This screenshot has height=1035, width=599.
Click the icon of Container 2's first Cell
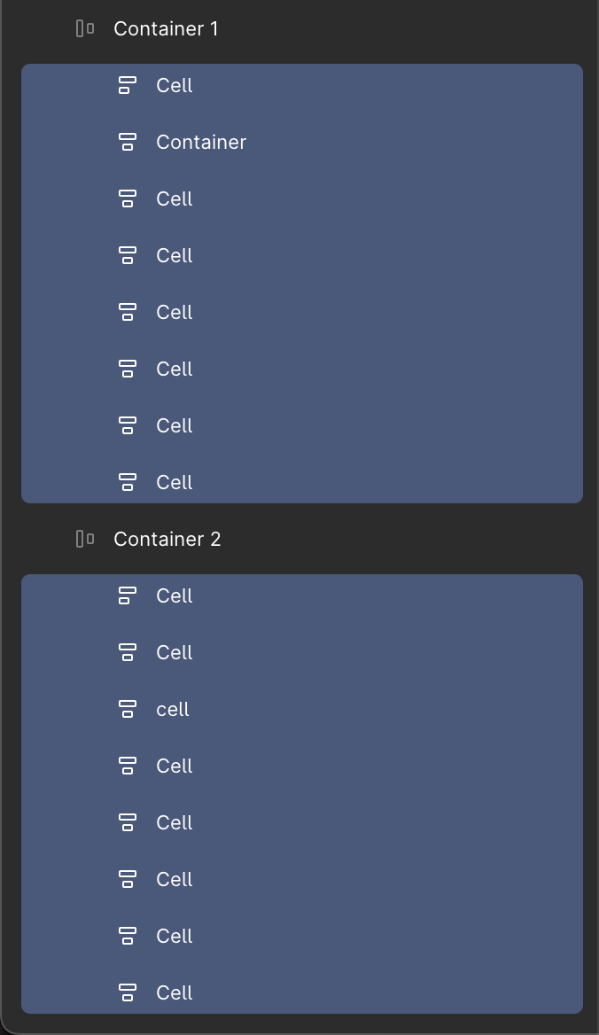pos(128,595)
